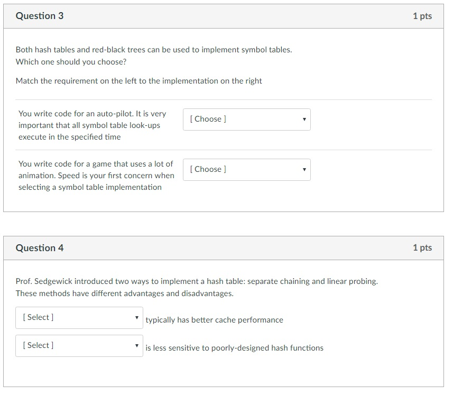
Task: Open the hash function sensitivity Select dropdown
Action: pyautogui.click(x=79, y=345)
